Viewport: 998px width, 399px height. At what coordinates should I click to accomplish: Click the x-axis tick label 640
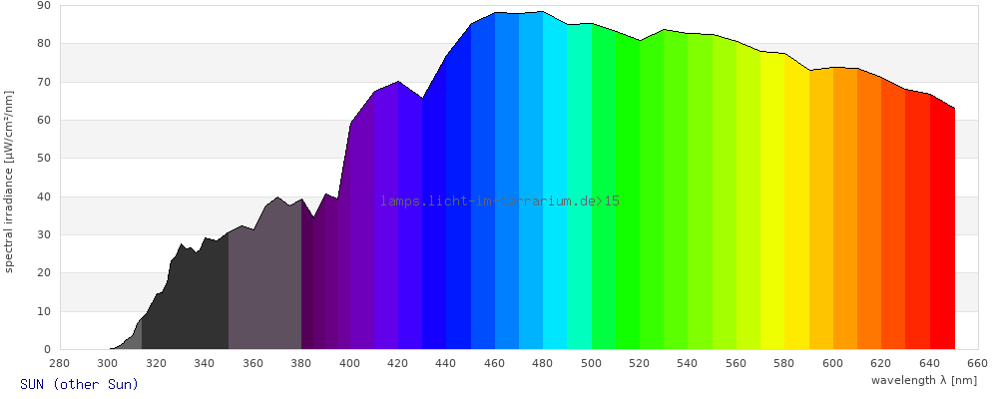930,363
